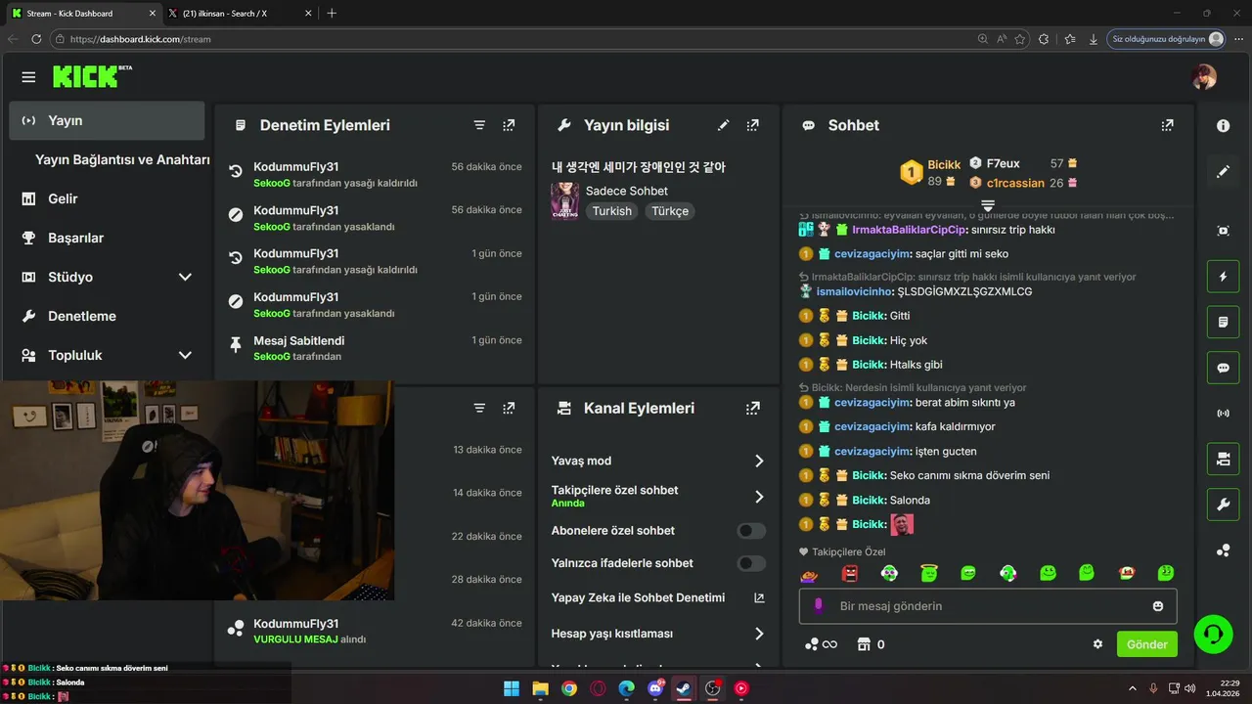This screenshot has width=1252, height=704.
Task: Click the microphone icon in system tray
Action: point(1153,688)
